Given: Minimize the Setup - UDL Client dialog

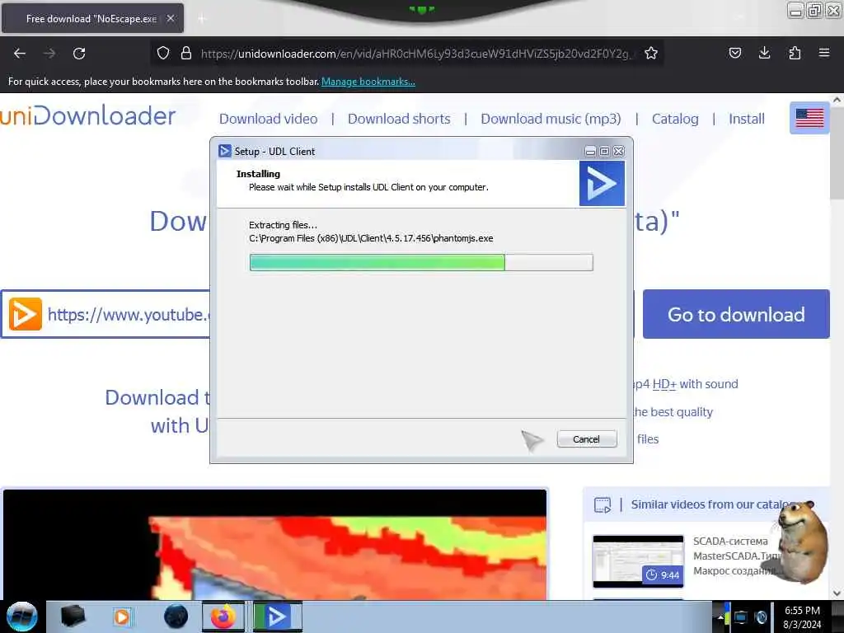Looking at the screenshot, I should click(590, 152).
